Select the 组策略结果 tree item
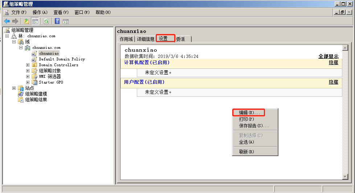The image size is (355, 193). click(36, 100)
